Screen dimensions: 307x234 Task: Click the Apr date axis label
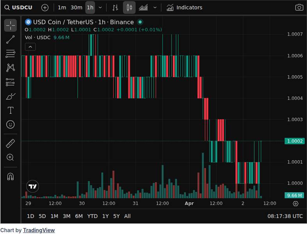tap(189, 203)
